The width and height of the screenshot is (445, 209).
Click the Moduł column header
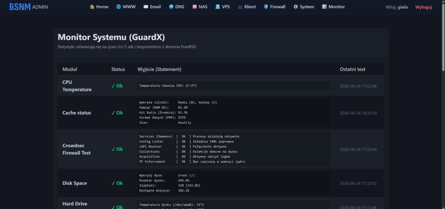70,69
